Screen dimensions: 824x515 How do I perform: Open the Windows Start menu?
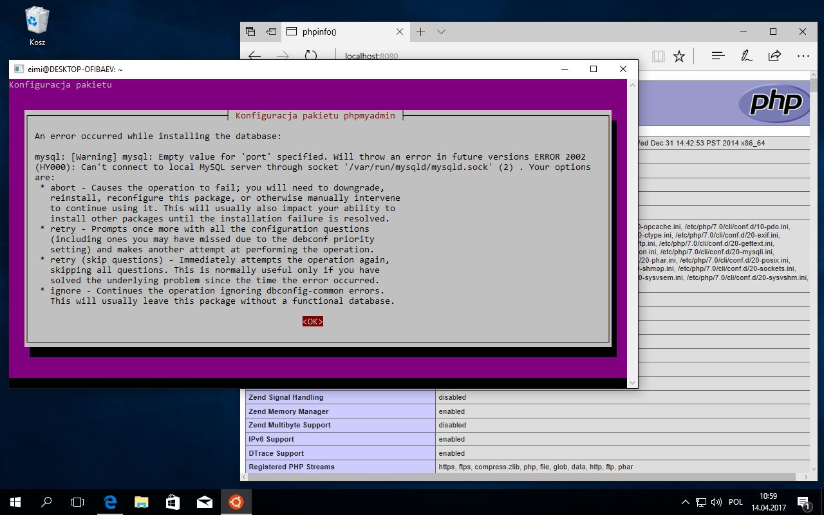(x=15, y=501)
